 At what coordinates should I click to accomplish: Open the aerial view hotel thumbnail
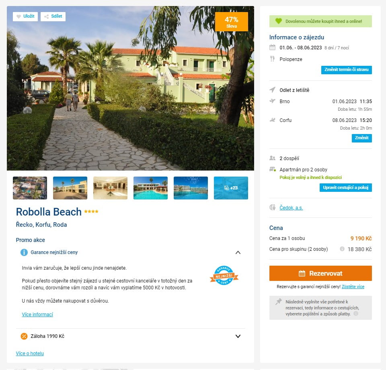(30, 188)
